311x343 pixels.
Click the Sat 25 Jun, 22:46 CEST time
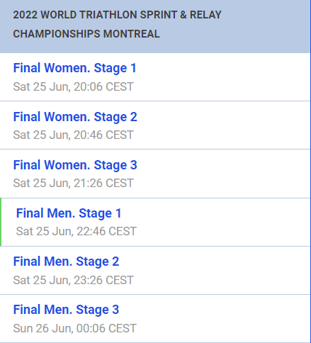click(77, 231)
